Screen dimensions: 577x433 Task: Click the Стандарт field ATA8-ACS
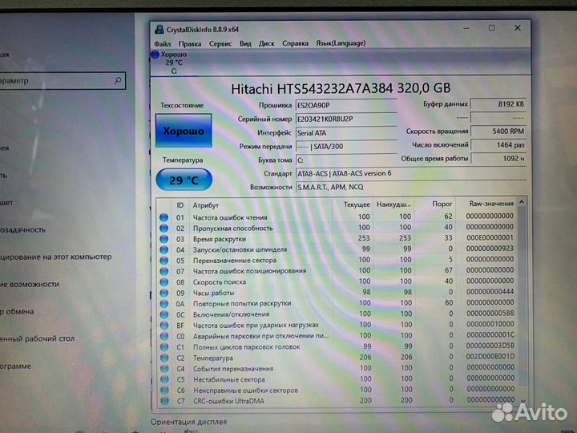tap(411, 173)
